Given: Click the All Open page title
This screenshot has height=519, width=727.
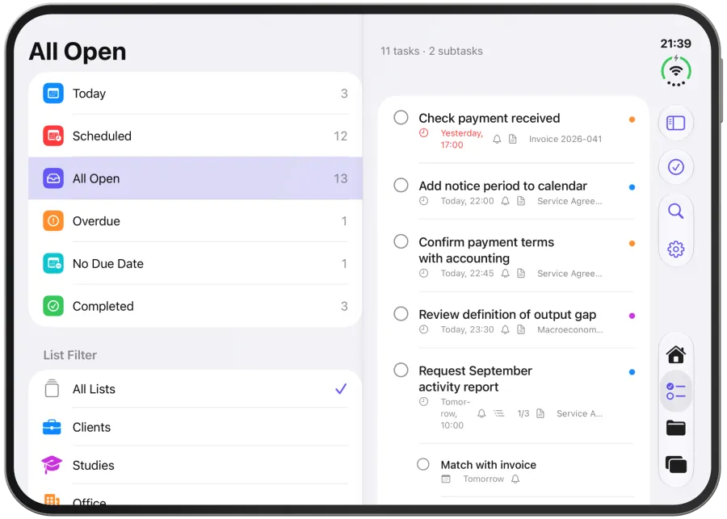Looking at the screenshot, I should point(78,51).
